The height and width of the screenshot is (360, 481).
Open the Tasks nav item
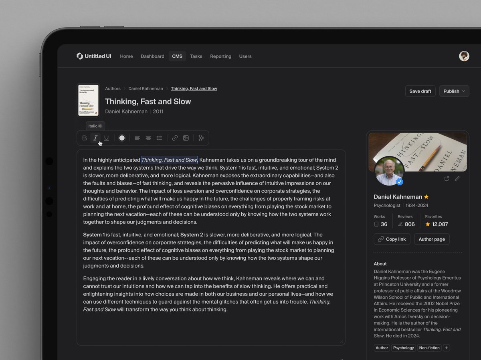tap(196, 56)
